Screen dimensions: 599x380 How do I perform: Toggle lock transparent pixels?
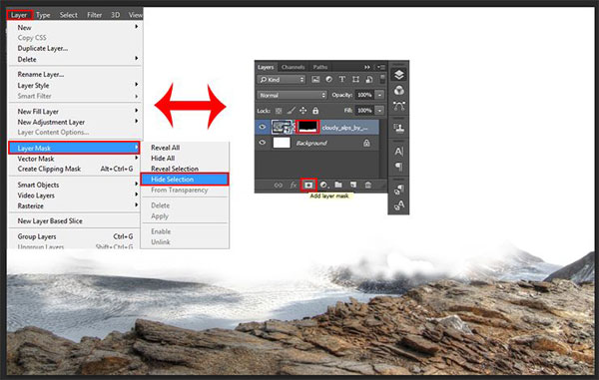[279, 111]
